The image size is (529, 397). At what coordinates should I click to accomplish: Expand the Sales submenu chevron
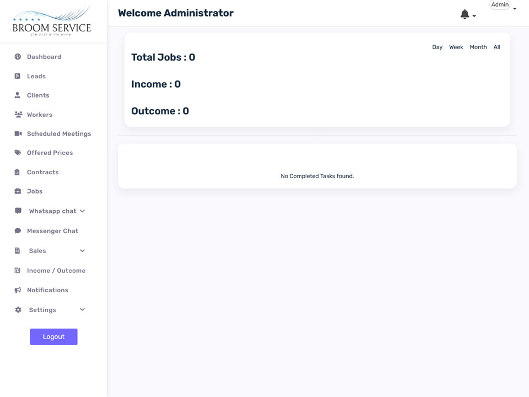(82, 251)
